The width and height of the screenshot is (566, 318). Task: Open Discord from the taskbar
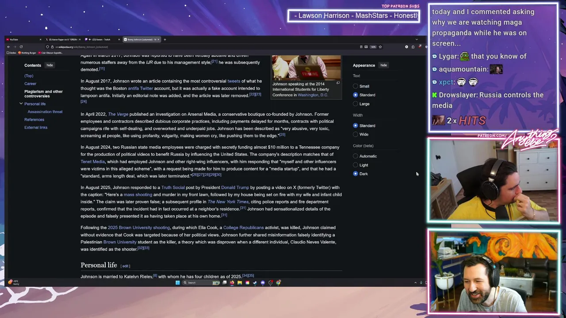[263, 283]
